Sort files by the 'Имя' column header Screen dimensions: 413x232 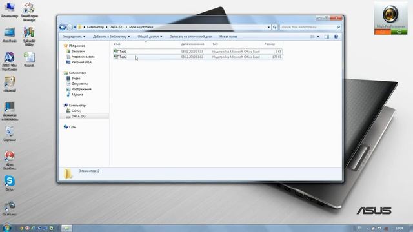117,44
